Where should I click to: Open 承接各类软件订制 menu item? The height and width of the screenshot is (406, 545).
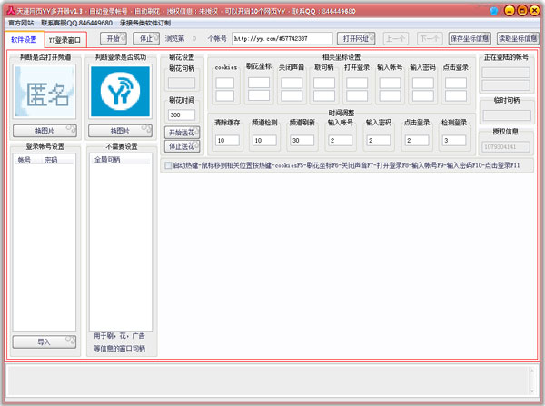point(145,23)
